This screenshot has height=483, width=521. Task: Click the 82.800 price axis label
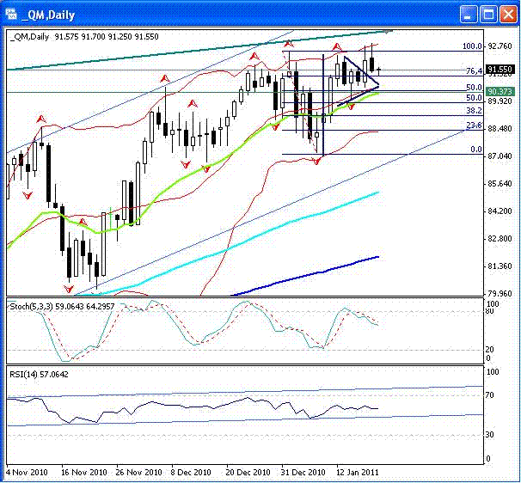point(500,239)
